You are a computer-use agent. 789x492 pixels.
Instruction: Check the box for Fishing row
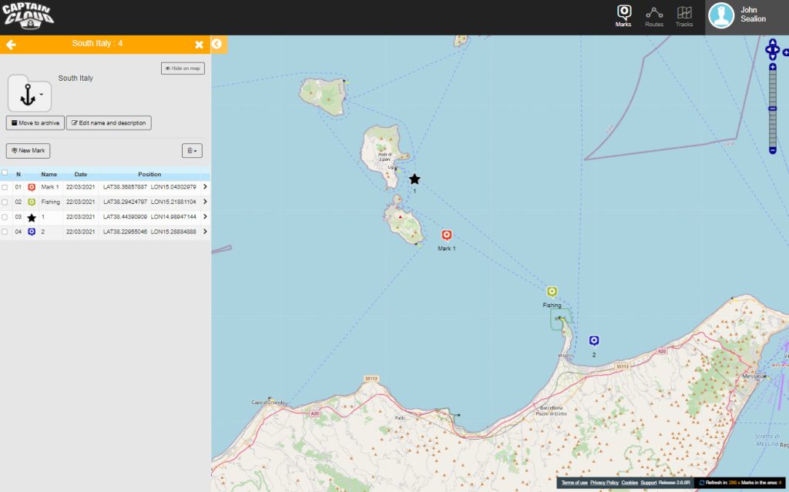(5, 202)
